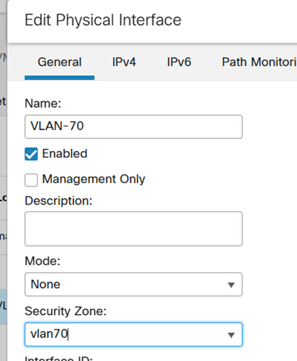Expand the Mode dropdown arrow

pos(231,285)
